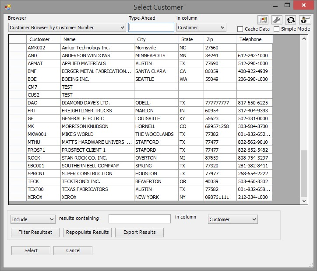Image resolution: width=317 pixels, height=271 pixels.
Task: Open the Browser dropdown for Customer Number
Action: click(x=67, y=28)
